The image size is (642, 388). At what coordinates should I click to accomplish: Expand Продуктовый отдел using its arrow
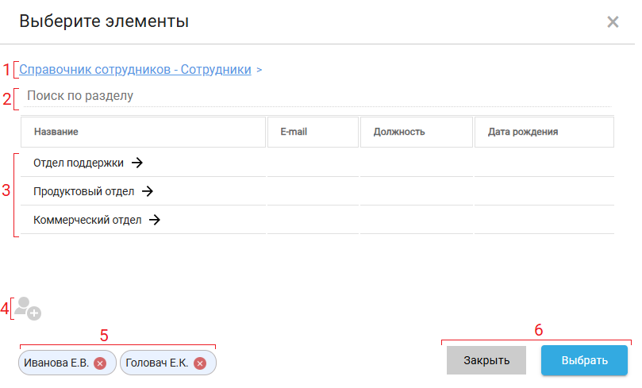coord(147,191)
